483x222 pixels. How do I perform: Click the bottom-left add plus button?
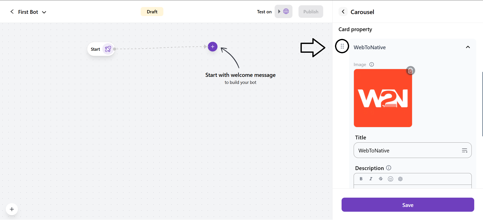(12, 209)
